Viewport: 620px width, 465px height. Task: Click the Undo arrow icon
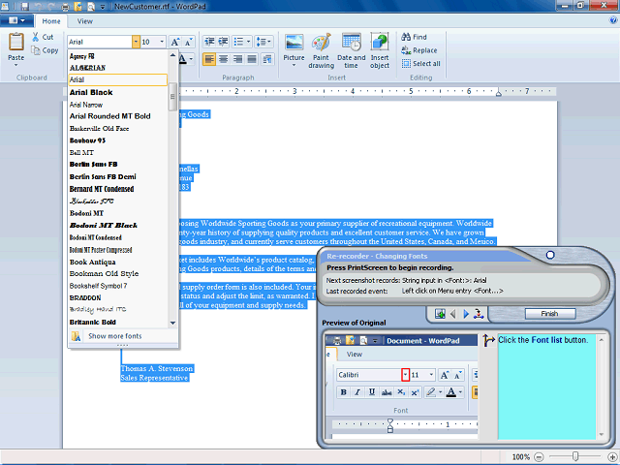[x=39, y=7]
